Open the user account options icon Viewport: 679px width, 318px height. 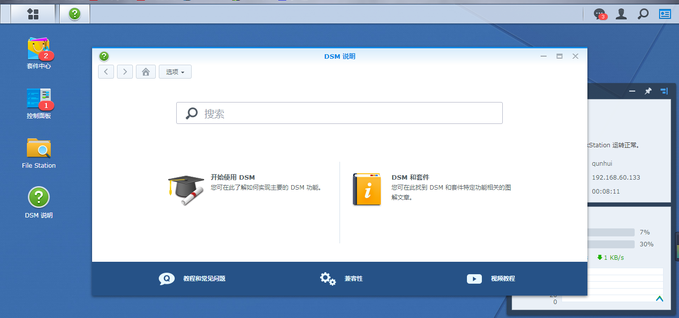(621, 14)
